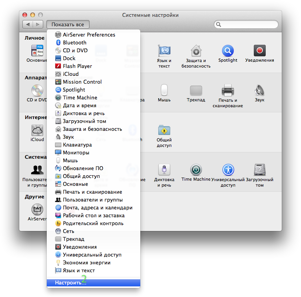Choose AirServer Preferences from the menu
Image resolution: width=301 pixels, height=297 pixels.
coord(94,35)
